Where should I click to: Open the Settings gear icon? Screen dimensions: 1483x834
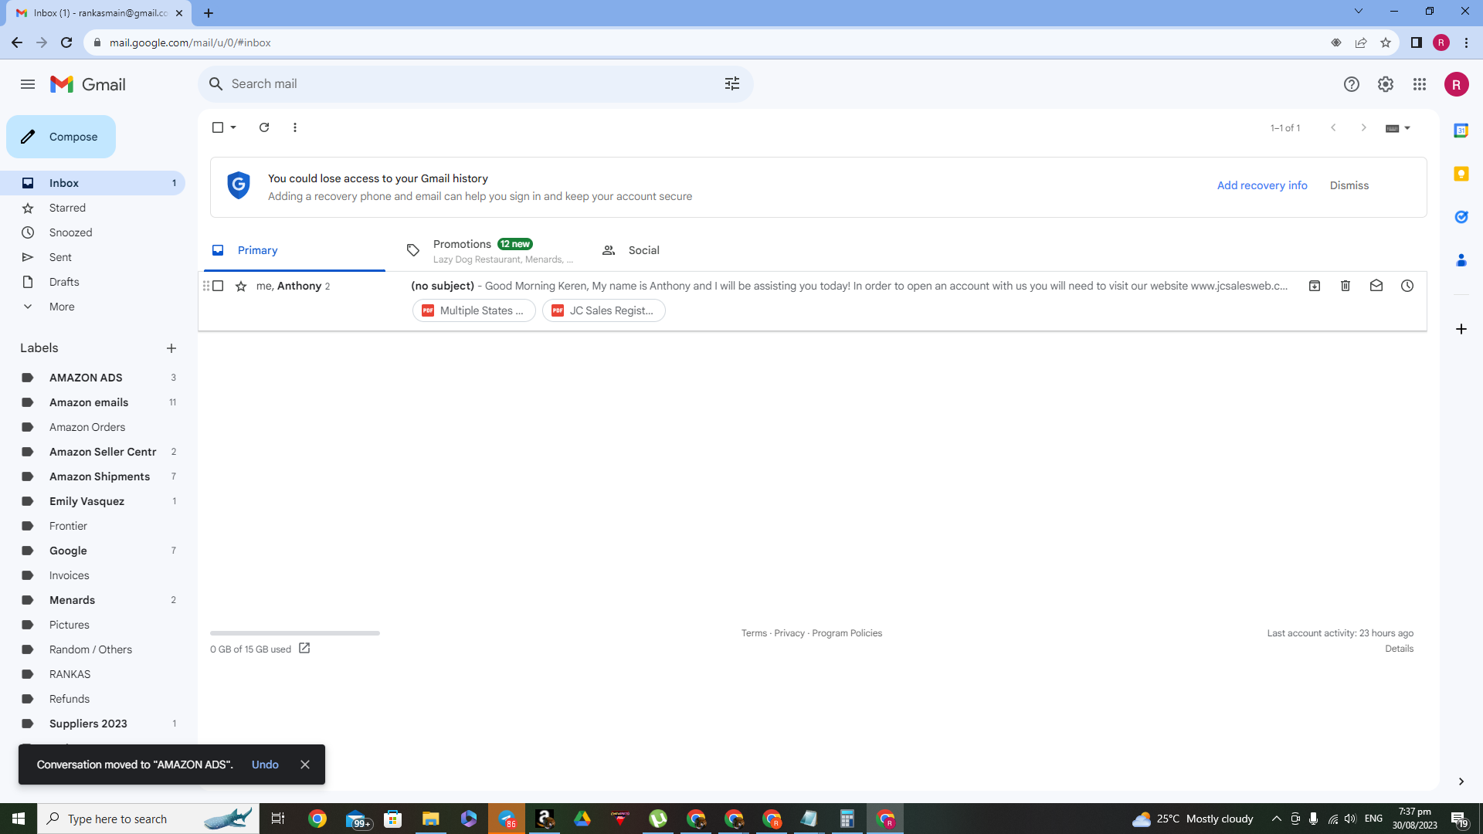coord(1386,84)
